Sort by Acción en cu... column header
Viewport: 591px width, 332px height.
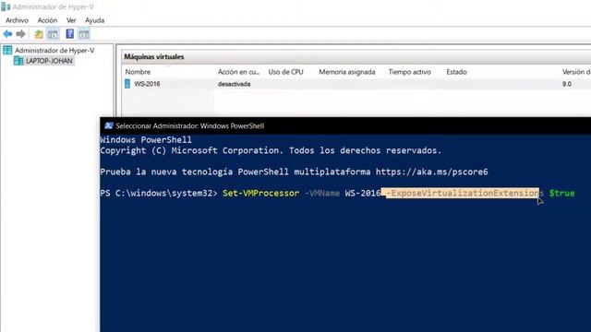[238, 72]
